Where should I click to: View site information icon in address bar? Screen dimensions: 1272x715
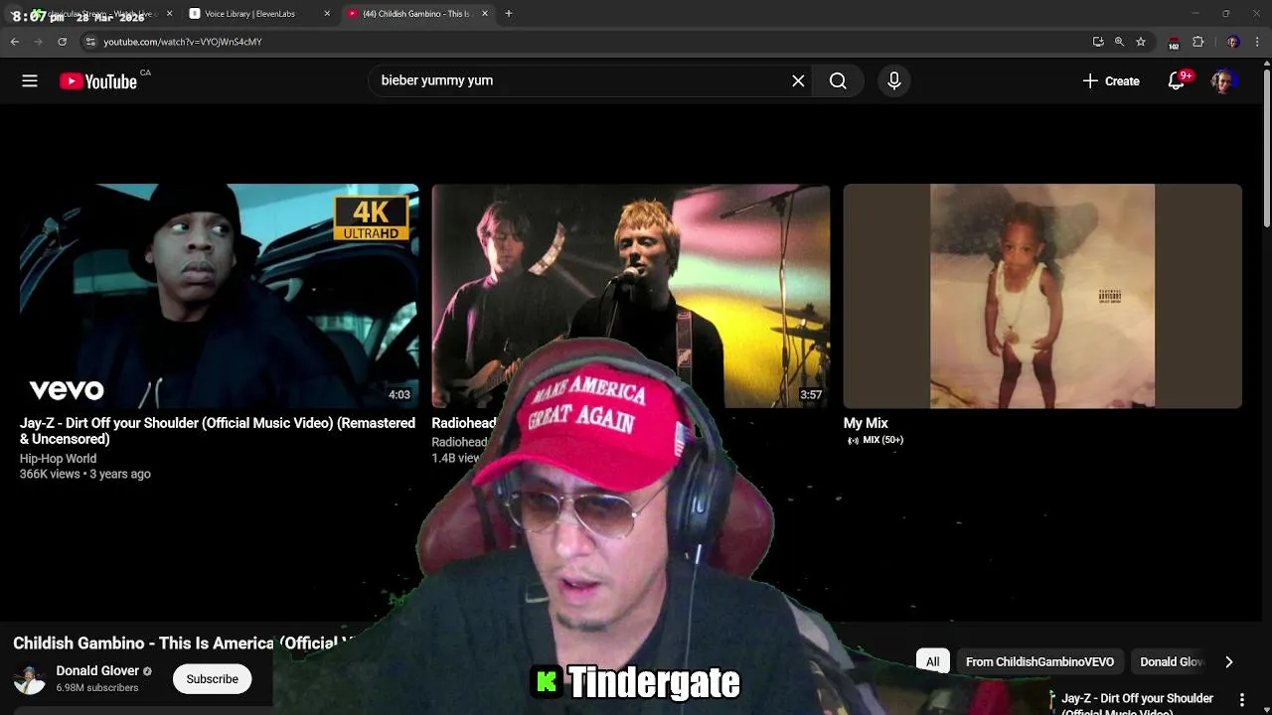(x=90, y=42)
